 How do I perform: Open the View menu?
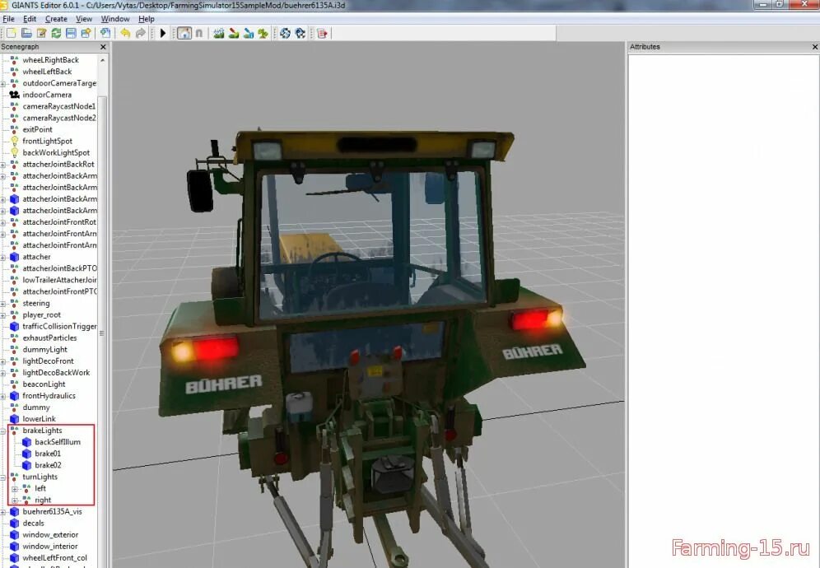[x=84, y=19]
